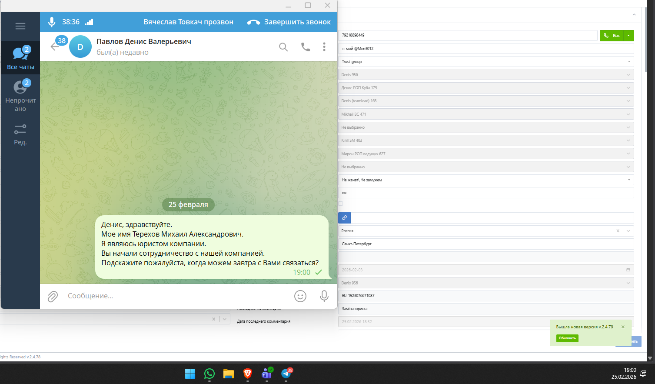
Task: Click the sent message from Терехов Михаил
Action: 212,247
